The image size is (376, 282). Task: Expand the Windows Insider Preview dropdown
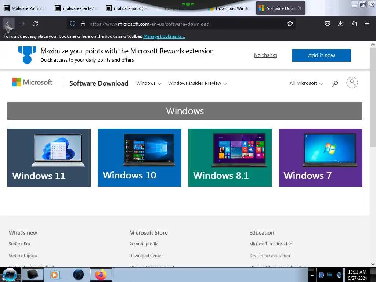[x=197, y=83]
